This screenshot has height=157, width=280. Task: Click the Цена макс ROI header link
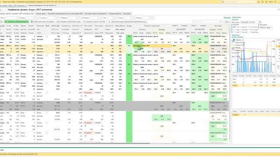(x=199, y=29)
